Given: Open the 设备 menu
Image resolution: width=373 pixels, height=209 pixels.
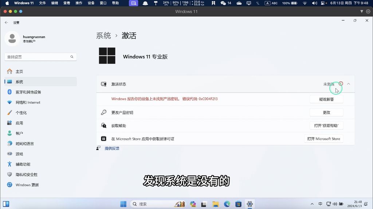Looking at the screenshot, I should (x=91, y=3).
